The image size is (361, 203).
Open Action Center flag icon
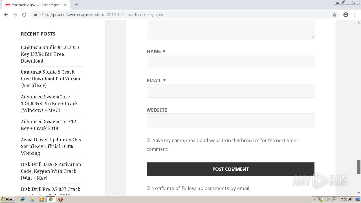coord(334,199)
